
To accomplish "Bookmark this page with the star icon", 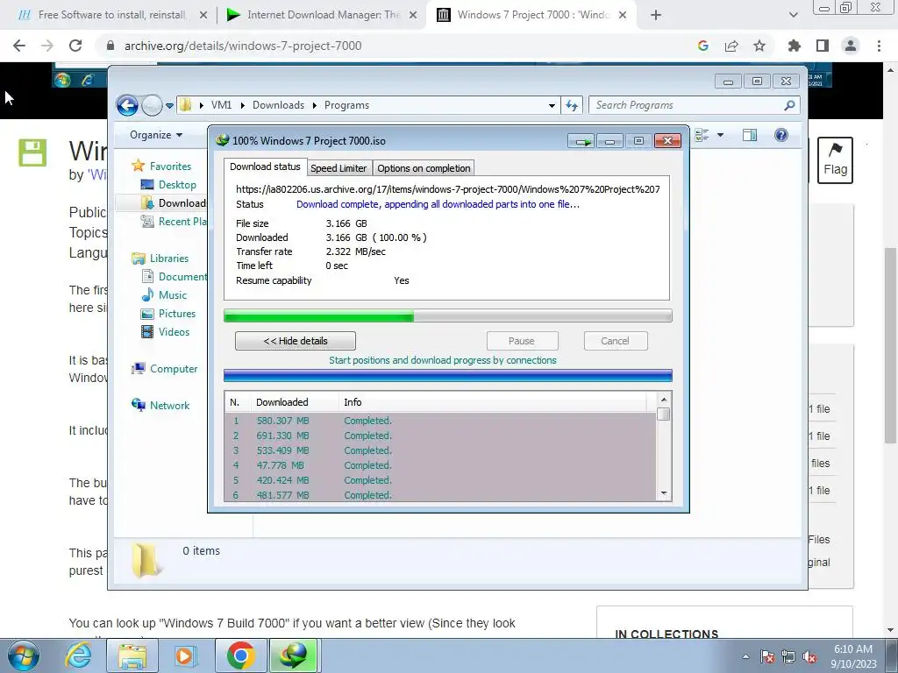I will [x=759, y=46].
